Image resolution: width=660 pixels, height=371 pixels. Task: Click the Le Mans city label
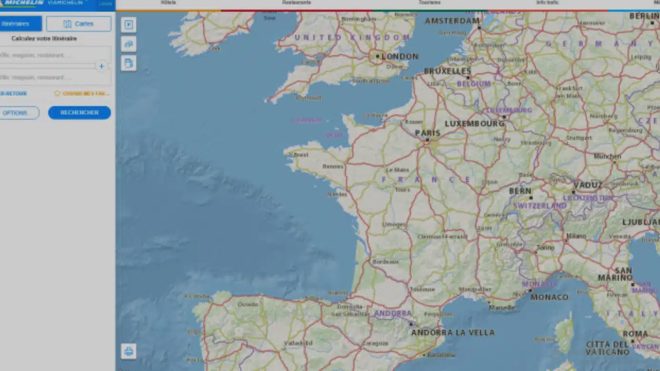[397, 170]
